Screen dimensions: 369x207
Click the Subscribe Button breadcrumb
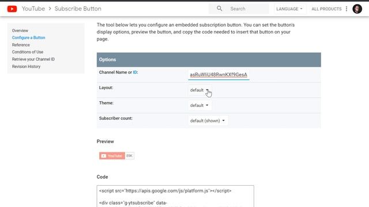click(78, 9)
